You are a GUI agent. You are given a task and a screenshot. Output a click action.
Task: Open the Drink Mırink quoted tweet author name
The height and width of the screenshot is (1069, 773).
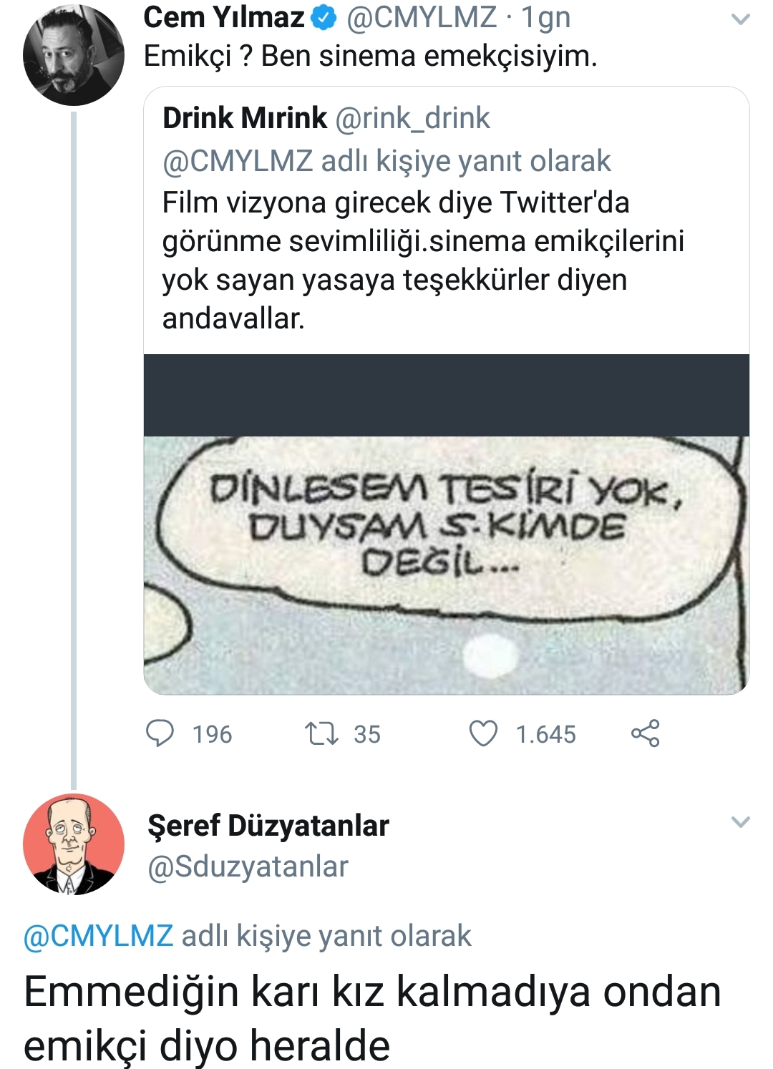[245, 118]
